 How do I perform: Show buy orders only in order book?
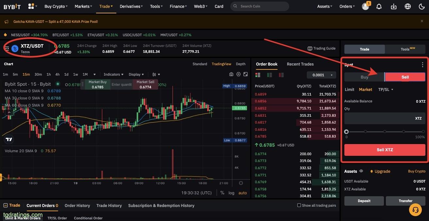tap(270, 75)
